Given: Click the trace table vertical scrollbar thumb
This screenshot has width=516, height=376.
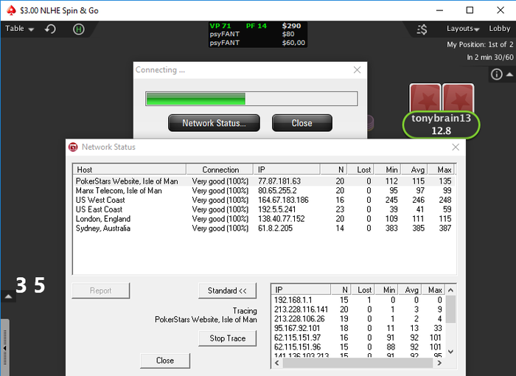Looking at the screenshot, I should point(451,309).
